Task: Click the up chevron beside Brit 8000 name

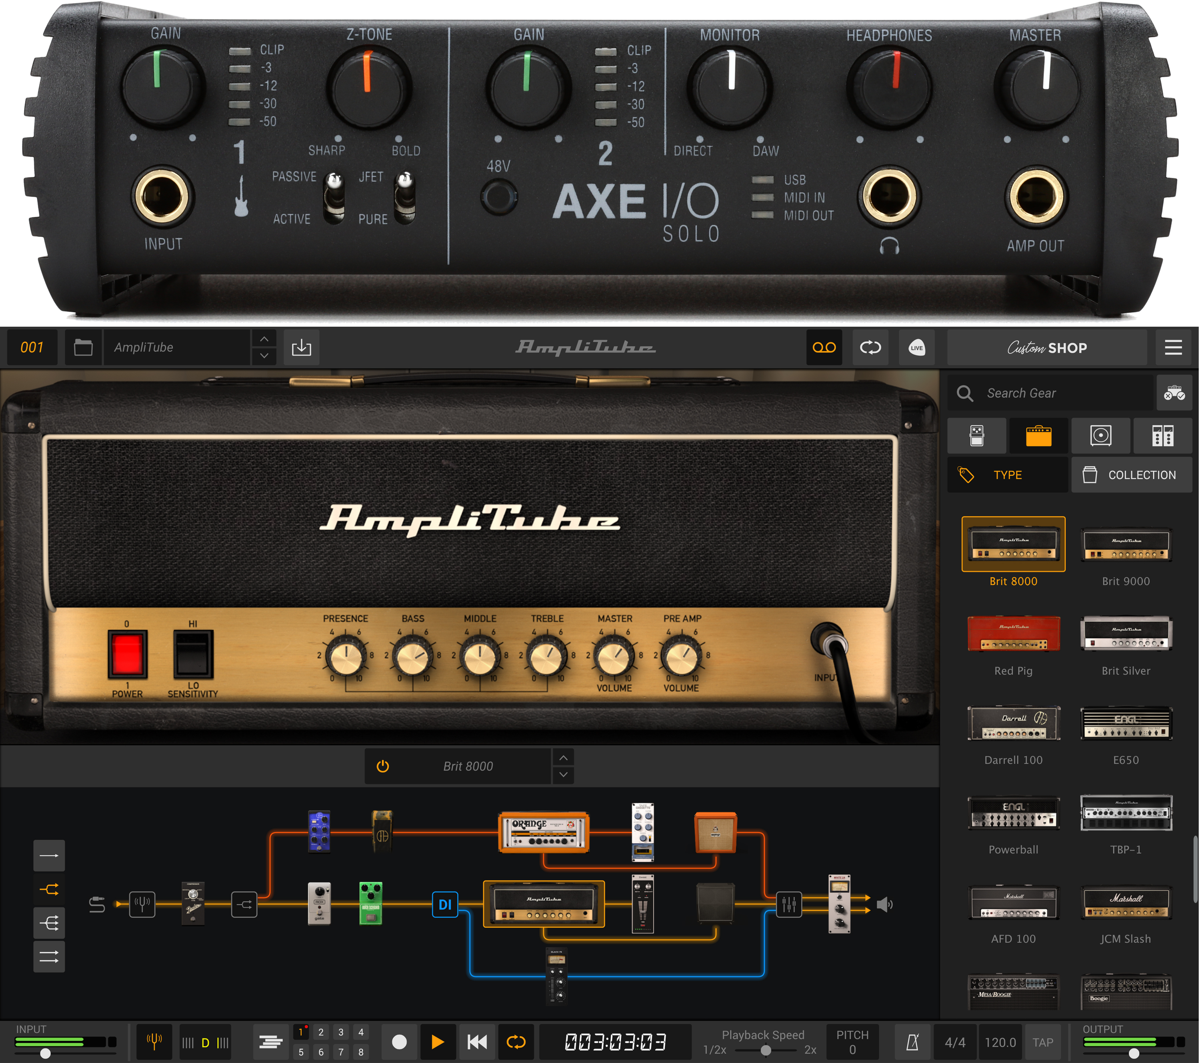Action: pos(562,757)
